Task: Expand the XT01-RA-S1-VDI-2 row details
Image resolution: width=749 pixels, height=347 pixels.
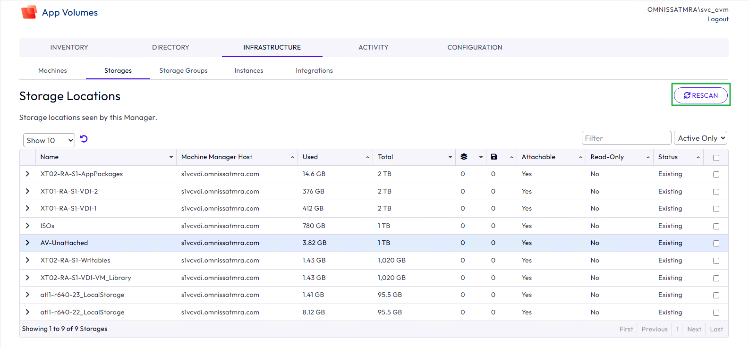Action: click(27, 191)
